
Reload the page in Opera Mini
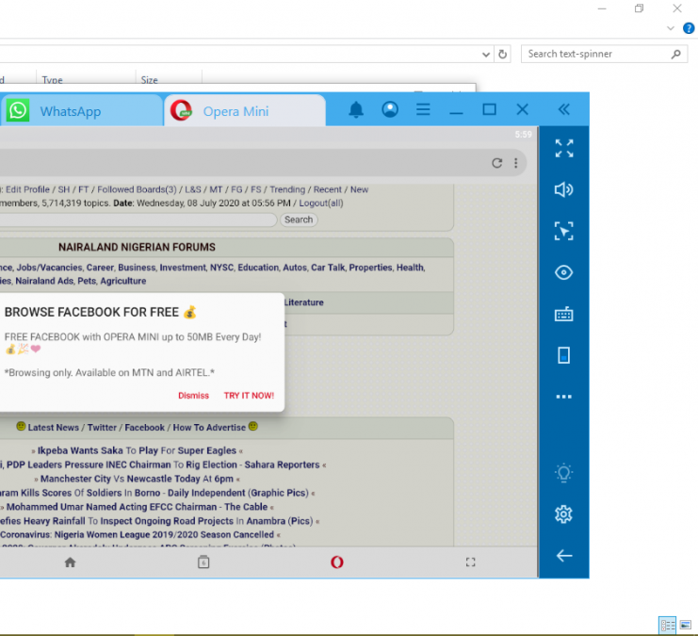[x=496, y=163]
